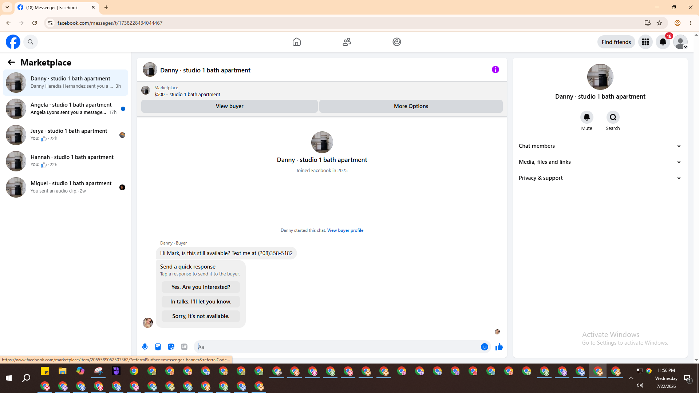Open the Facebook apps grid menu
Image resolution: width=699 pixels, height=393 pixels.
pyautogui.click(x=645, y=42)
